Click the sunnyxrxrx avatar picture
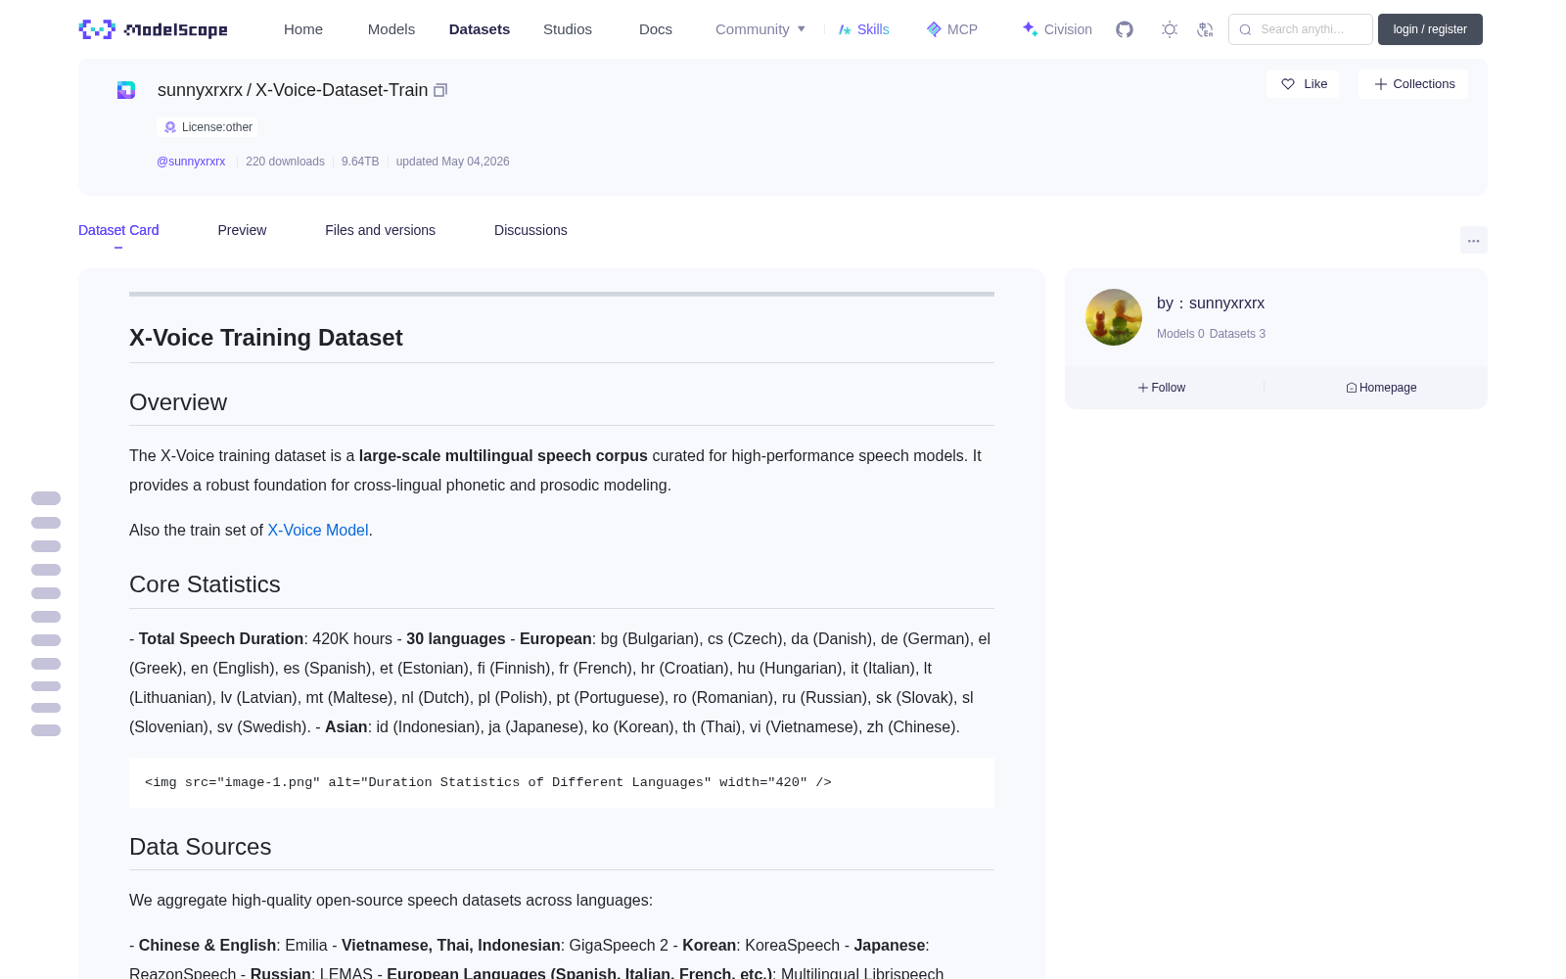This screenshot has width=1566, height=979. pos(1114,317)
